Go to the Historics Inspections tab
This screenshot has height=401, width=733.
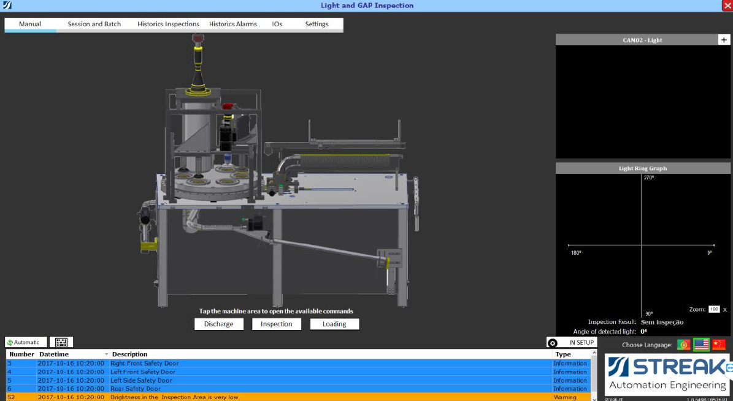pos(168,24)
